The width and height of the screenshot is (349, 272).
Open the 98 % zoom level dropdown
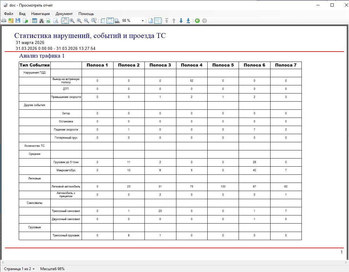[x=143, y=21]
